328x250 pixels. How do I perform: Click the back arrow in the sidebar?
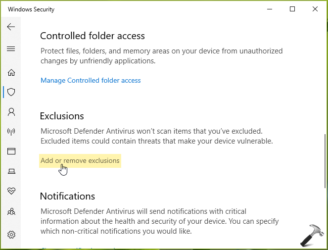(x=11, y=27)
